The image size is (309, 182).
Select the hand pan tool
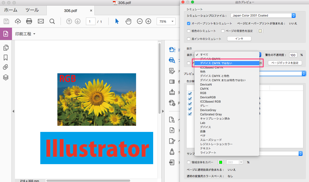[128, 21]
